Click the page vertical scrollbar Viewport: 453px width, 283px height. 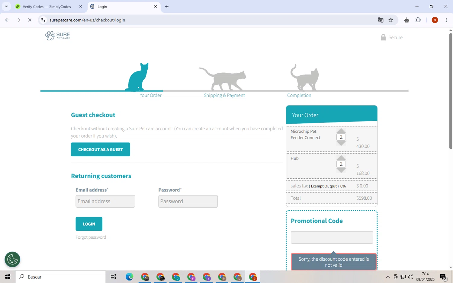(x=451, y=91)
